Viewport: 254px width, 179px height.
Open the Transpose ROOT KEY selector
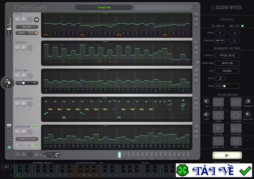point(220,40)
